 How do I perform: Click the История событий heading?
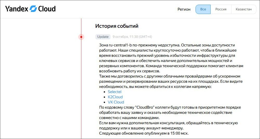tap(117, 26)
